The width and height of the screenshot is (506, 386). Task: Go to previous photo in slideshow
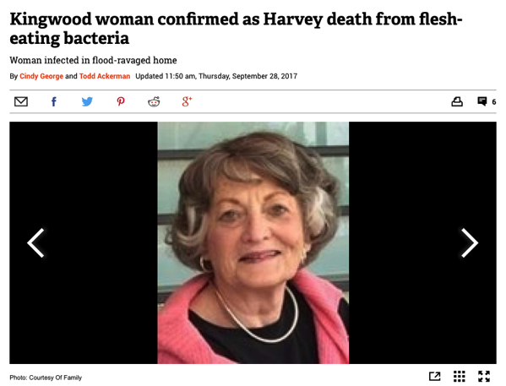point(35,242)
